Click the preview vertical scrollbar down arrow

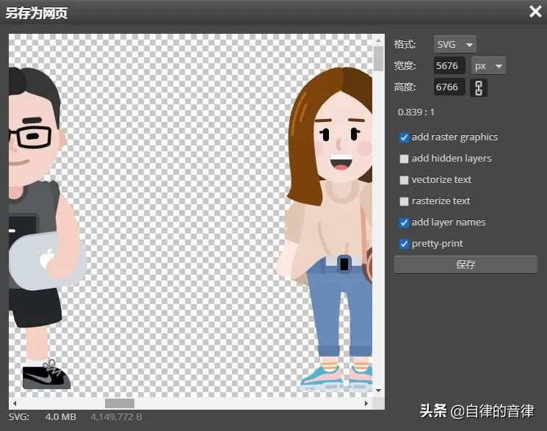(379, 391)
